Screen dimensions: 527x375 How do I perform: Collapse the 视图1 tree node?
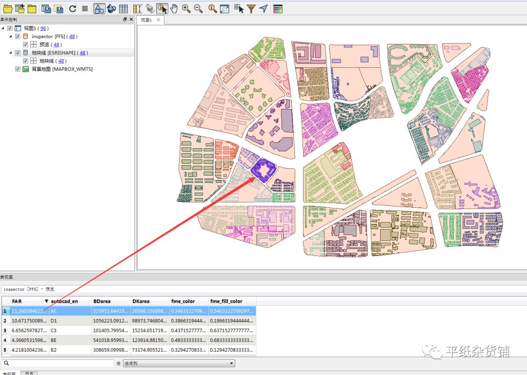point(3,28)
